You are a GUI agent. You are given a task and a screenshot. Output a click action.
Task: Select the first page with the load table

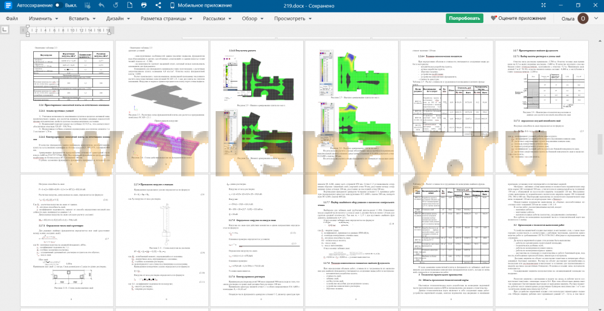tap(67, 106)
